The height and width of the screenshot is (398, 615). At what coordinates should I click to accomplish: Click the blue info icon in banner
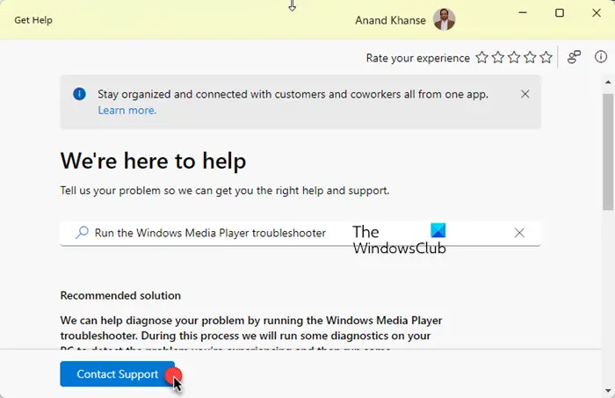79,94
